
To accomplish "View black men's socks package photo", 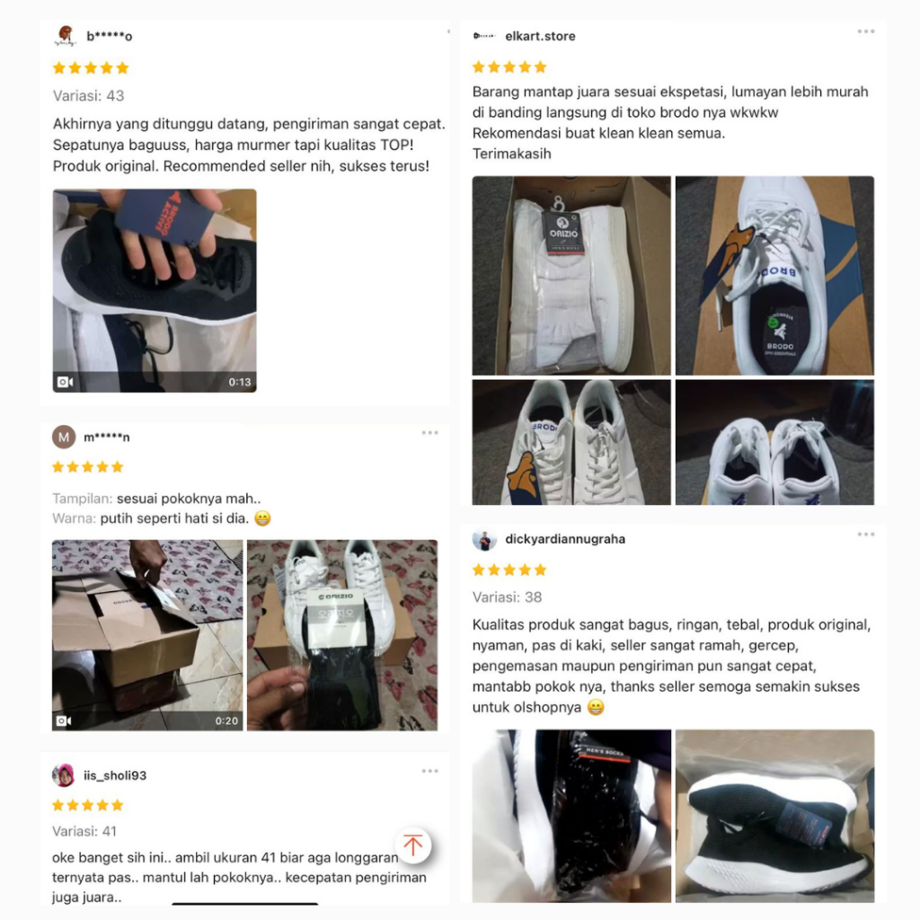I will [571, 816].
